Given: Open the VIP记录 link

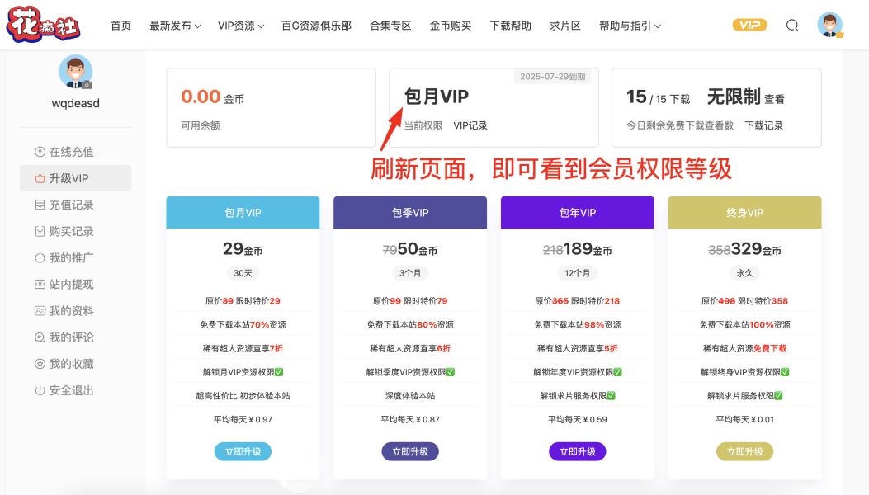Looking at the screenshot, I should click(470, 126).
